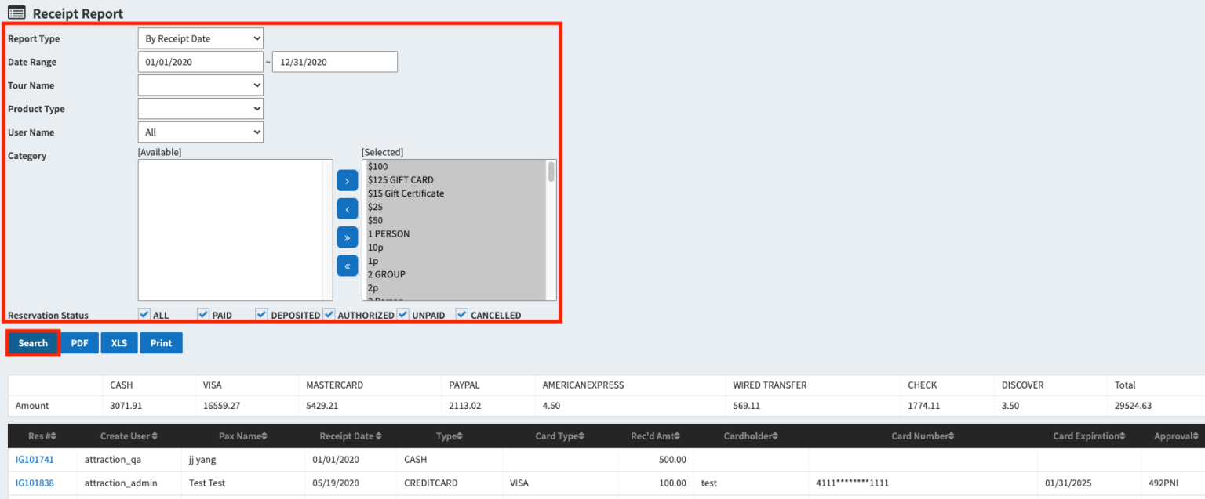This screenshot has width=1205, height=499.
Task: Sort by Receipt Date column header
Action: [351, 436]
